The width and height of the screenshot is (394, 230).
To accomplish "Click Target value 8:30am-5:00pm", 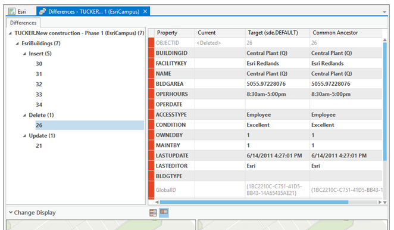I will point(267,94).
